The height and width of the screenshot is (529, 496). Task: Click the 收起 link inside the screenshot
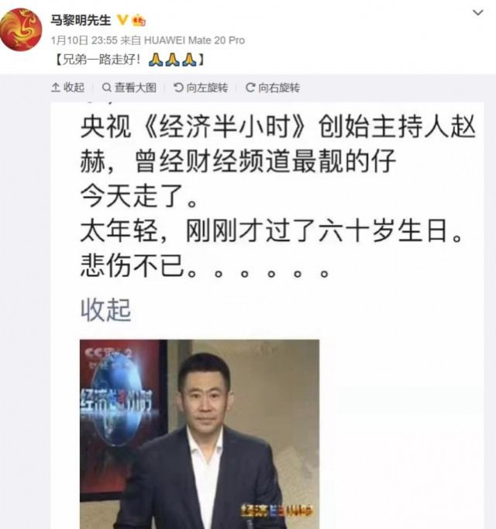point(105,309)
